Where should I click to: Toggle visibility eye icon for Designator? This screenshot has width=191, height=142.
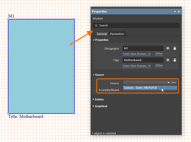[x=168, y=48]
